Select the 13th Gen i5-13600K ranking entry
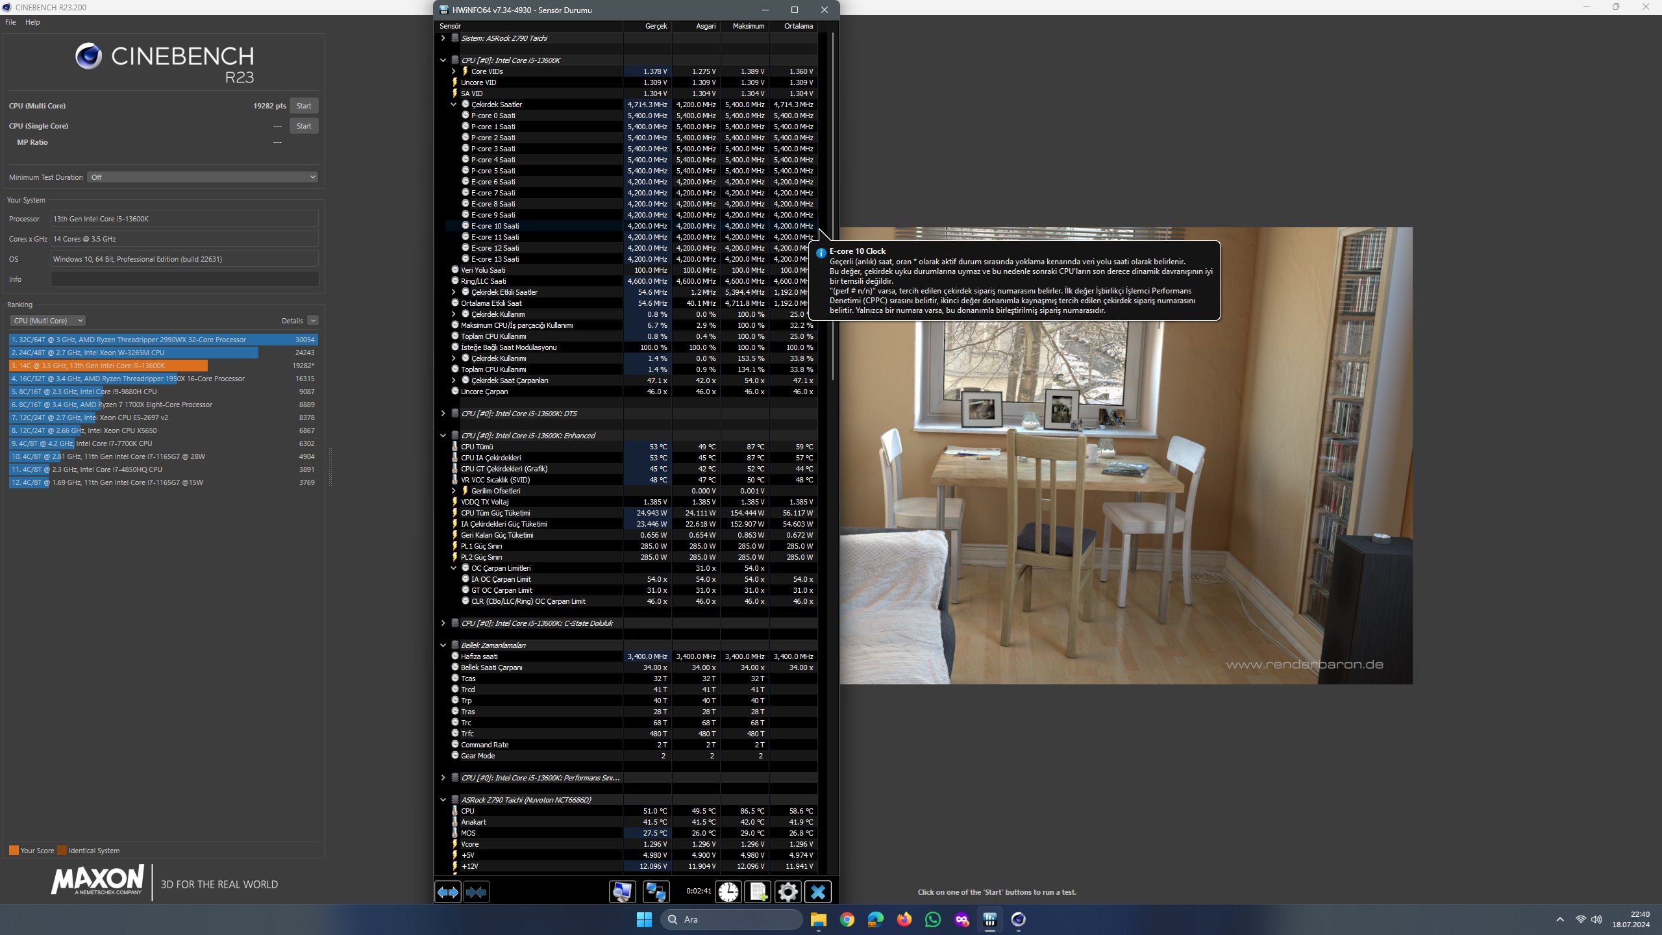The image size is (1662, 935). pos(163,366)
